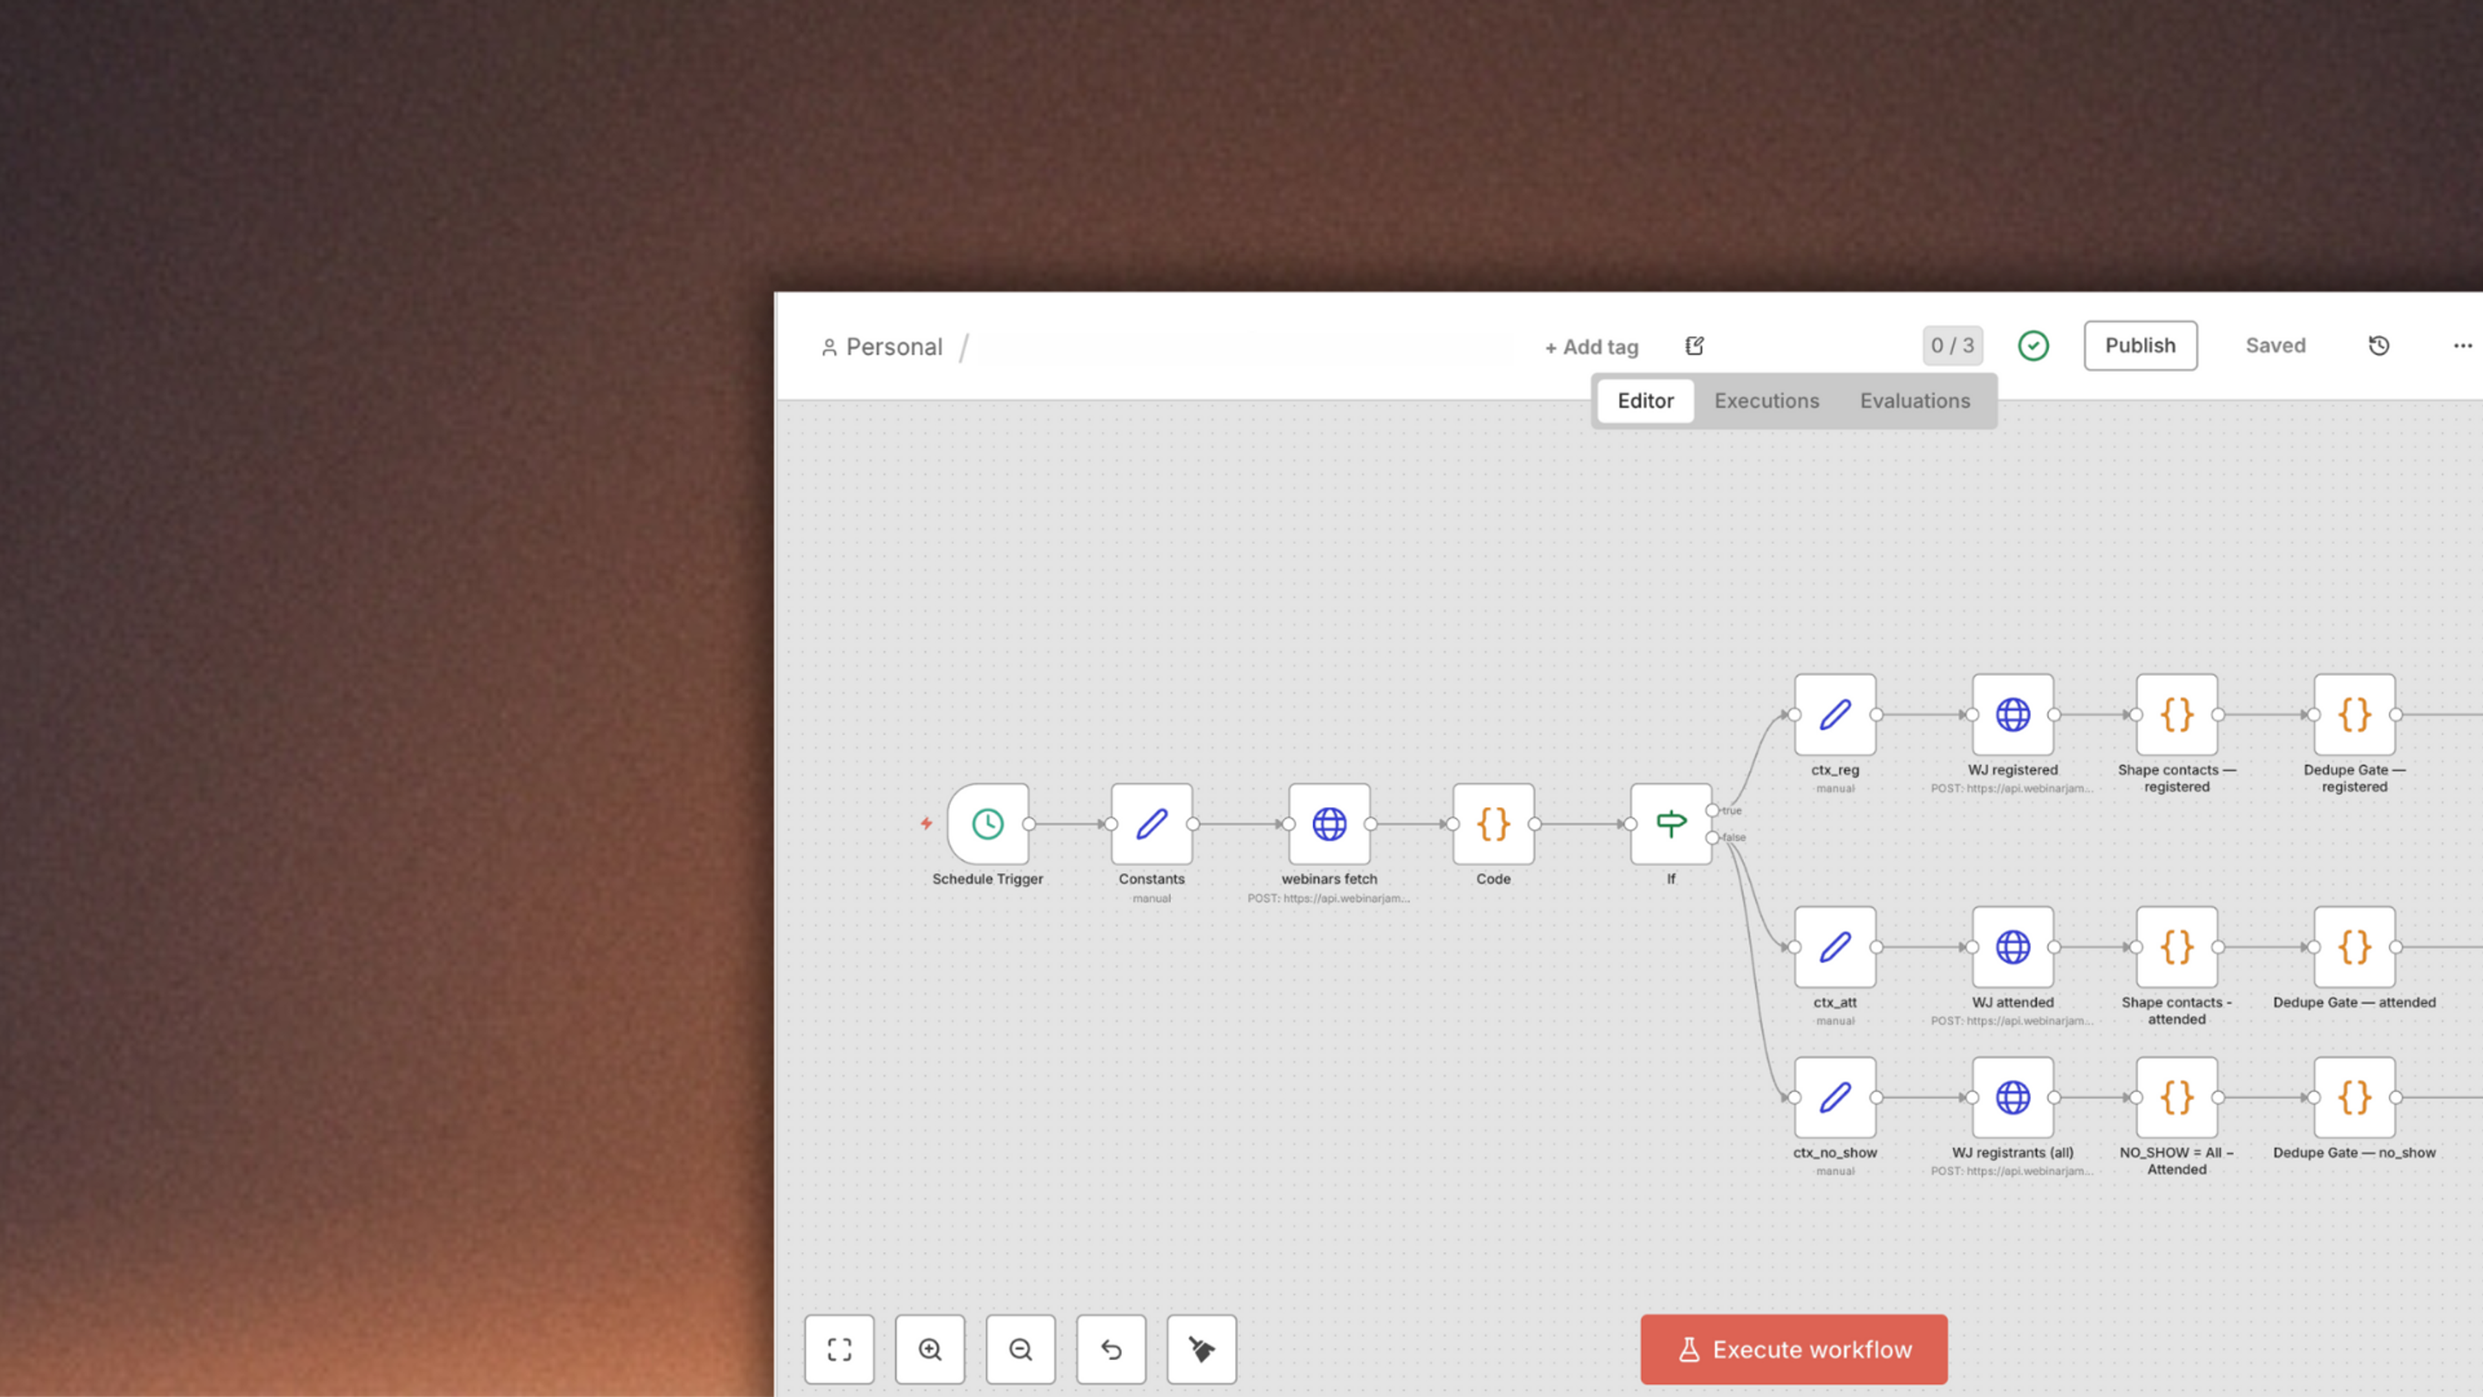Click the Add tag link
2483x1397 pixels.
click(1591, 346)
